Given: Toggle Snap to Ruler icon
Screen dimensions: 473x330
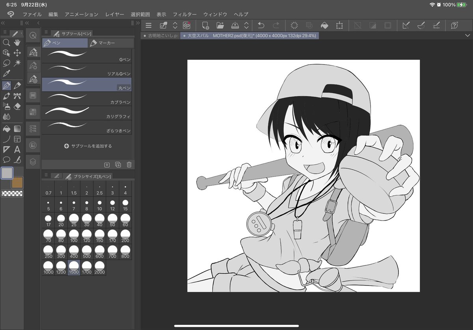Looking at the screenshot, I should pos(406,25).
